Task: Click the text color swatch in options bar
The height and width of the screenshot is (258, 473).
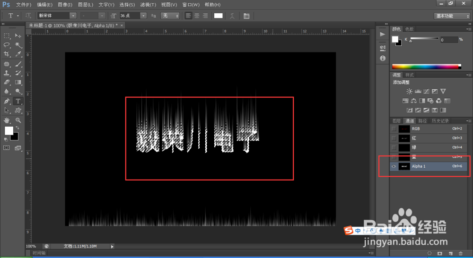Action: pos(218,16)
